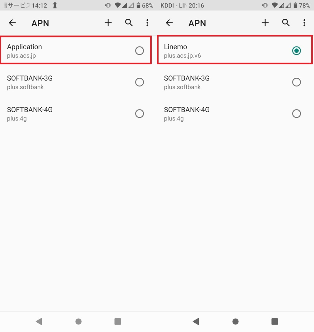
Task: Select SOFTBANK-3G radio button on left screen
Action: pyautogui.click(x=140, y=82)
